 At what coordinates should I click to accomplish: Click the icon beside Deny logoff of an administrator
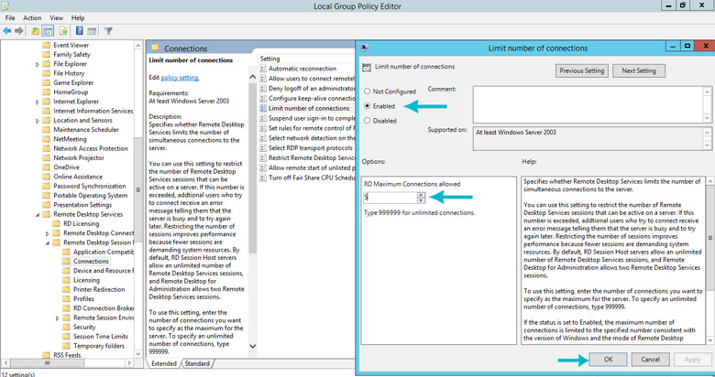tap(263, 89)
